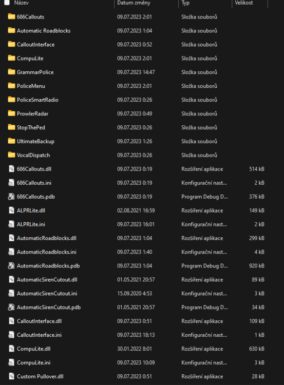Screen dimensions: 284x385
Task: Select the PoliceSmartRadio folder icon
Action: (x=11, y=100)
